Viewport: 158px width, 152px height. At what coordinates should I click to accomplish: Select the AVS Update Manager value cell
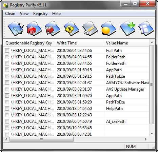coord(125,89)
